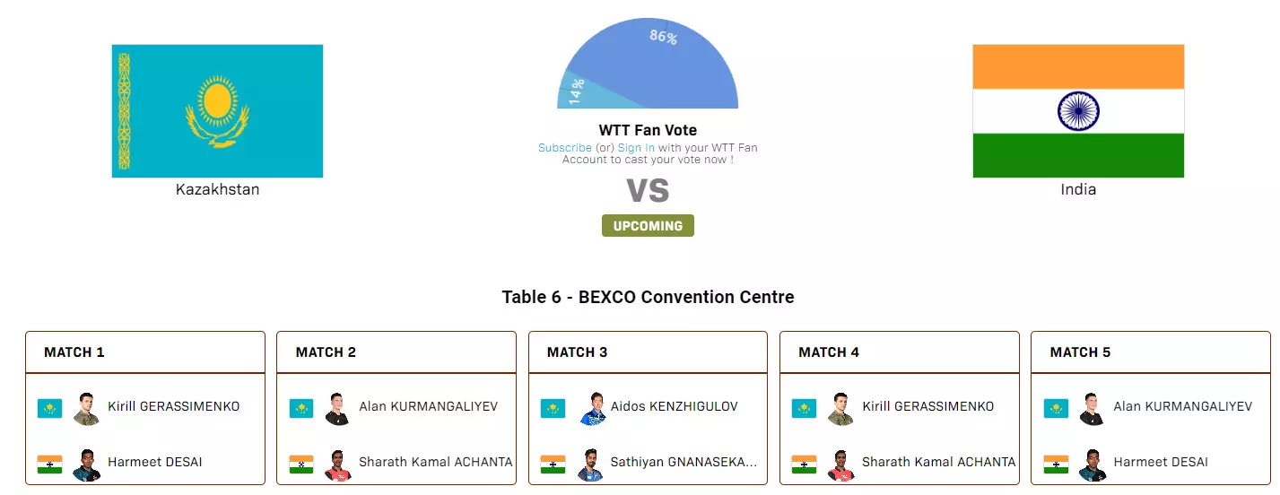Open the Subscribe link

tap(564, 148)
